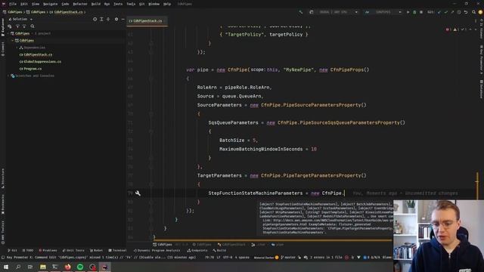Open Git history clock icon

(x=459, y=12)
